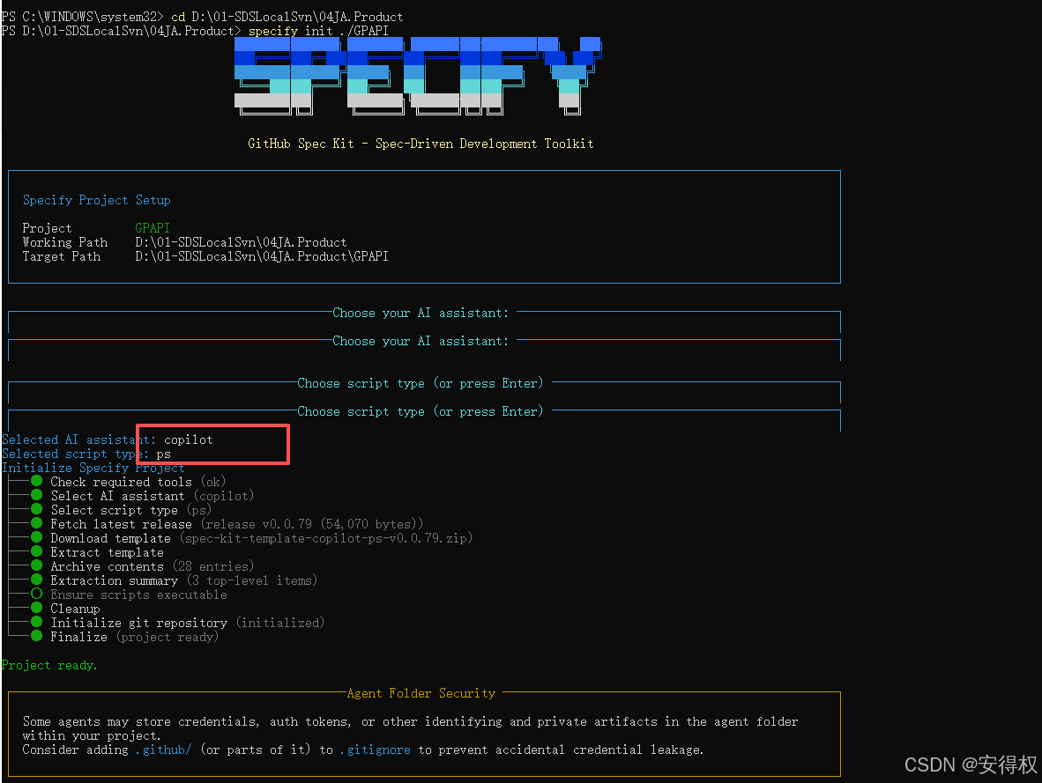Click green status dot beside Select script type
Viewport: 1042px width, 783px height.
click(x=36, y=509)
